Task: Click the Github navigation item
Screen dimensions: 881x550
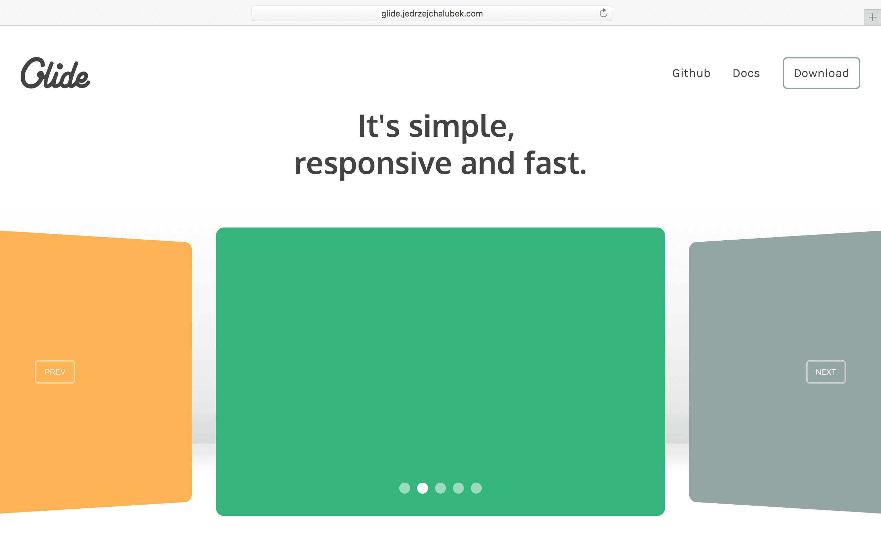Action: 691,73
